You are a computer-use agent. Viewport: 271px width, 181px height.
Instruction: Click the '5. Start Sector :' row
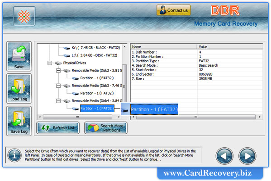click(x=197, y=70)
